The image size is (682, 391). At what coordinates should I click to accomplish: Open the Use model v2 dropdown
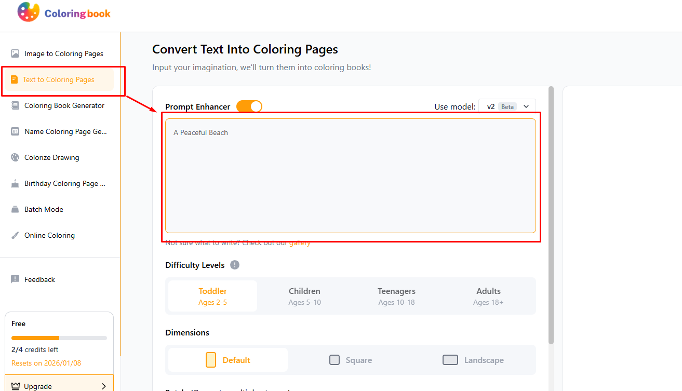pos(507,106)
